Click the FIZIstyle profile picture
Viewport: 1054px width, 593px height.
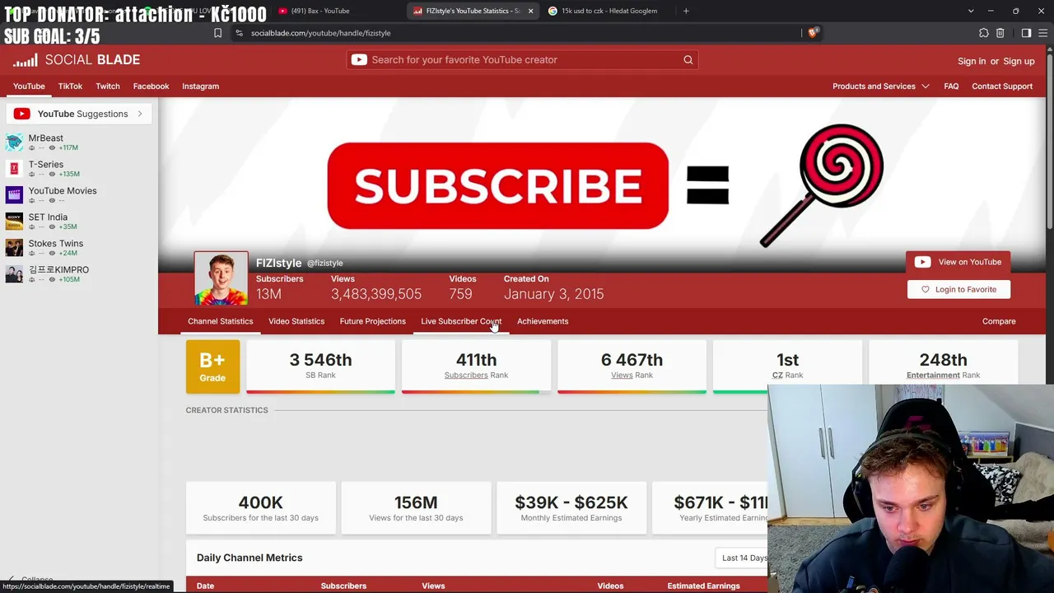point(221,278)
